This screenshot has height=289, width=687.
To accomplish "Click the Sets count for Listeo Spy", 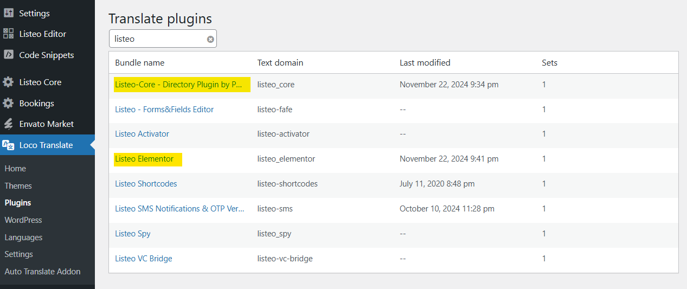I will pyautogui.click(x=544, y=234).
